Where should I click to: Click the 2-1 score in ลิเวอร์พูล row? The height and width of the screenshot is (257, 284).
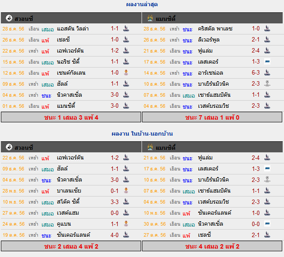coord(256,40)
